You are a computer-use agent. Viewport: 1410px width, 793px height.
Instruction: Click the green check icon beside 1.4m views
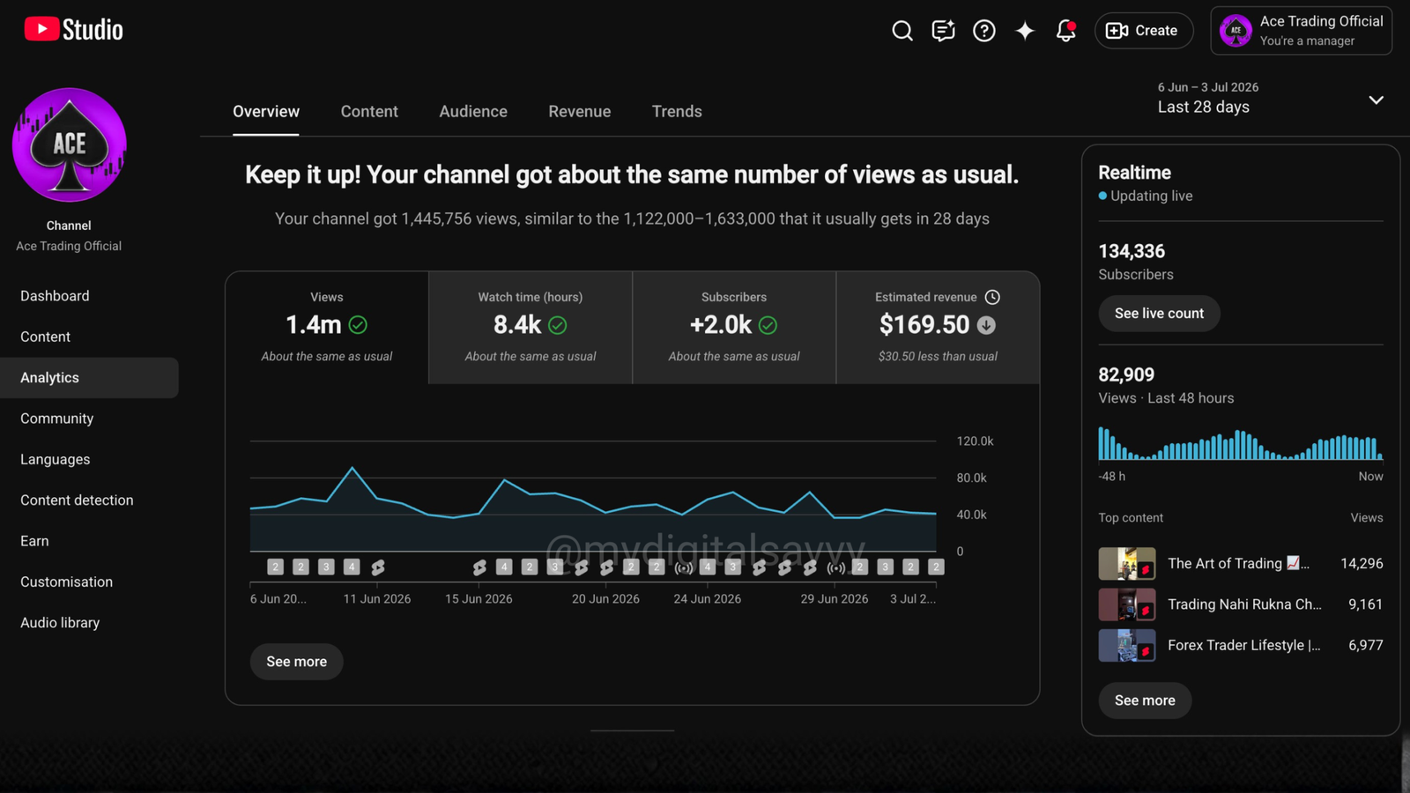(358, 325)
